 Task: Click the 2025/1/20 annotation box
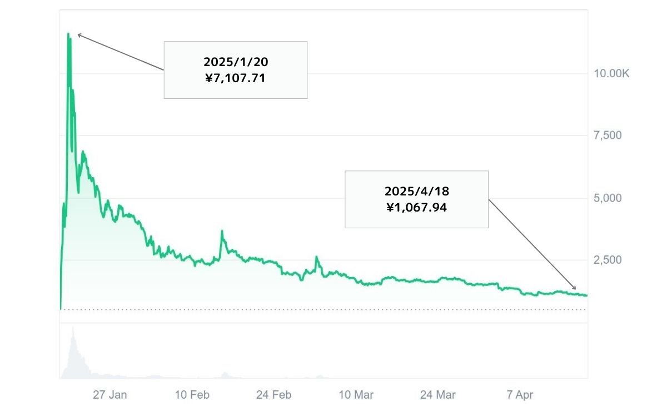(235, 70)
